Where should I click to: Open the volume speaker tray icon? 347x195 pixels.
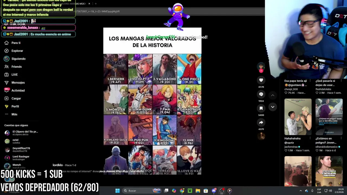tap(330, 191)
